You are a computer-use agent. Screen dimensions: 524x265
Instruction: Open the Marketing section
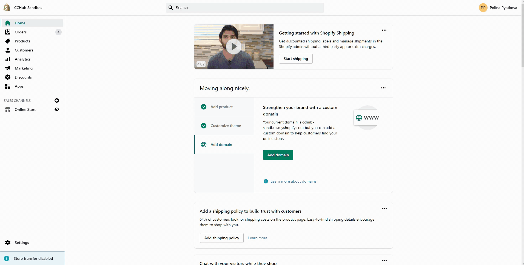point(23,68)
